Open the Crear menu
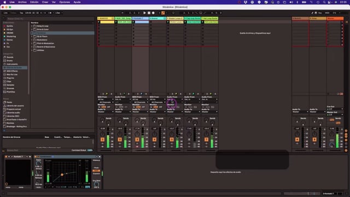Image resolution: width=350 pixels, height=197 pixels. point(45,2)
